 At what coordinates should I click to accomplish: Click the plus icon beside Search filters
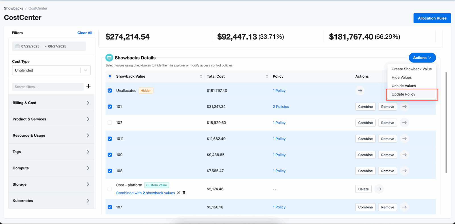tap(88, 86)
